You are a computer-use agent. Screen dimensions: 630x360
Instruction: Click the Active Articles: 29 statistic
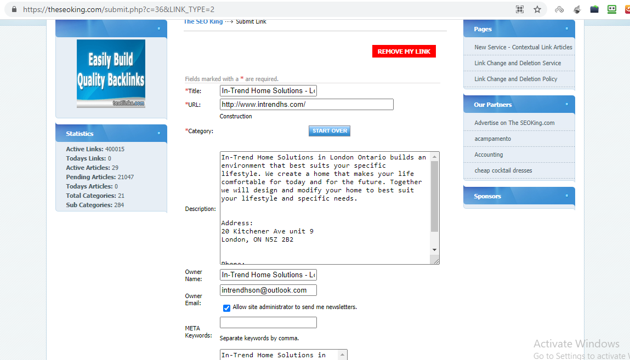(92, 168)
